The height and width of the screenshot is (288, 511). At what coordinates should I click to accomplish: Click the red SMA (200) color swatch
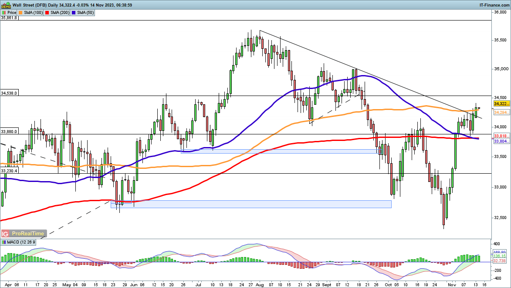pos(47,13)
